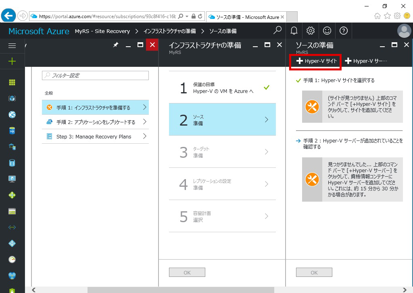Open step 3 ターゲット 準備 row
Screen dimensions: 413x293
pos(222,152)
